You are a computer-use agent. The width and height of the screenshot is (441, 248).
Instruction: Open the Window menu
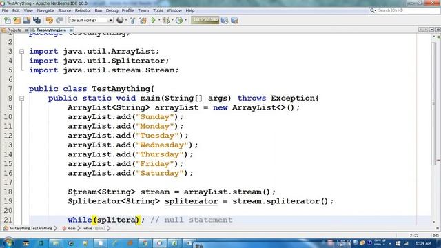pos(174,10)
